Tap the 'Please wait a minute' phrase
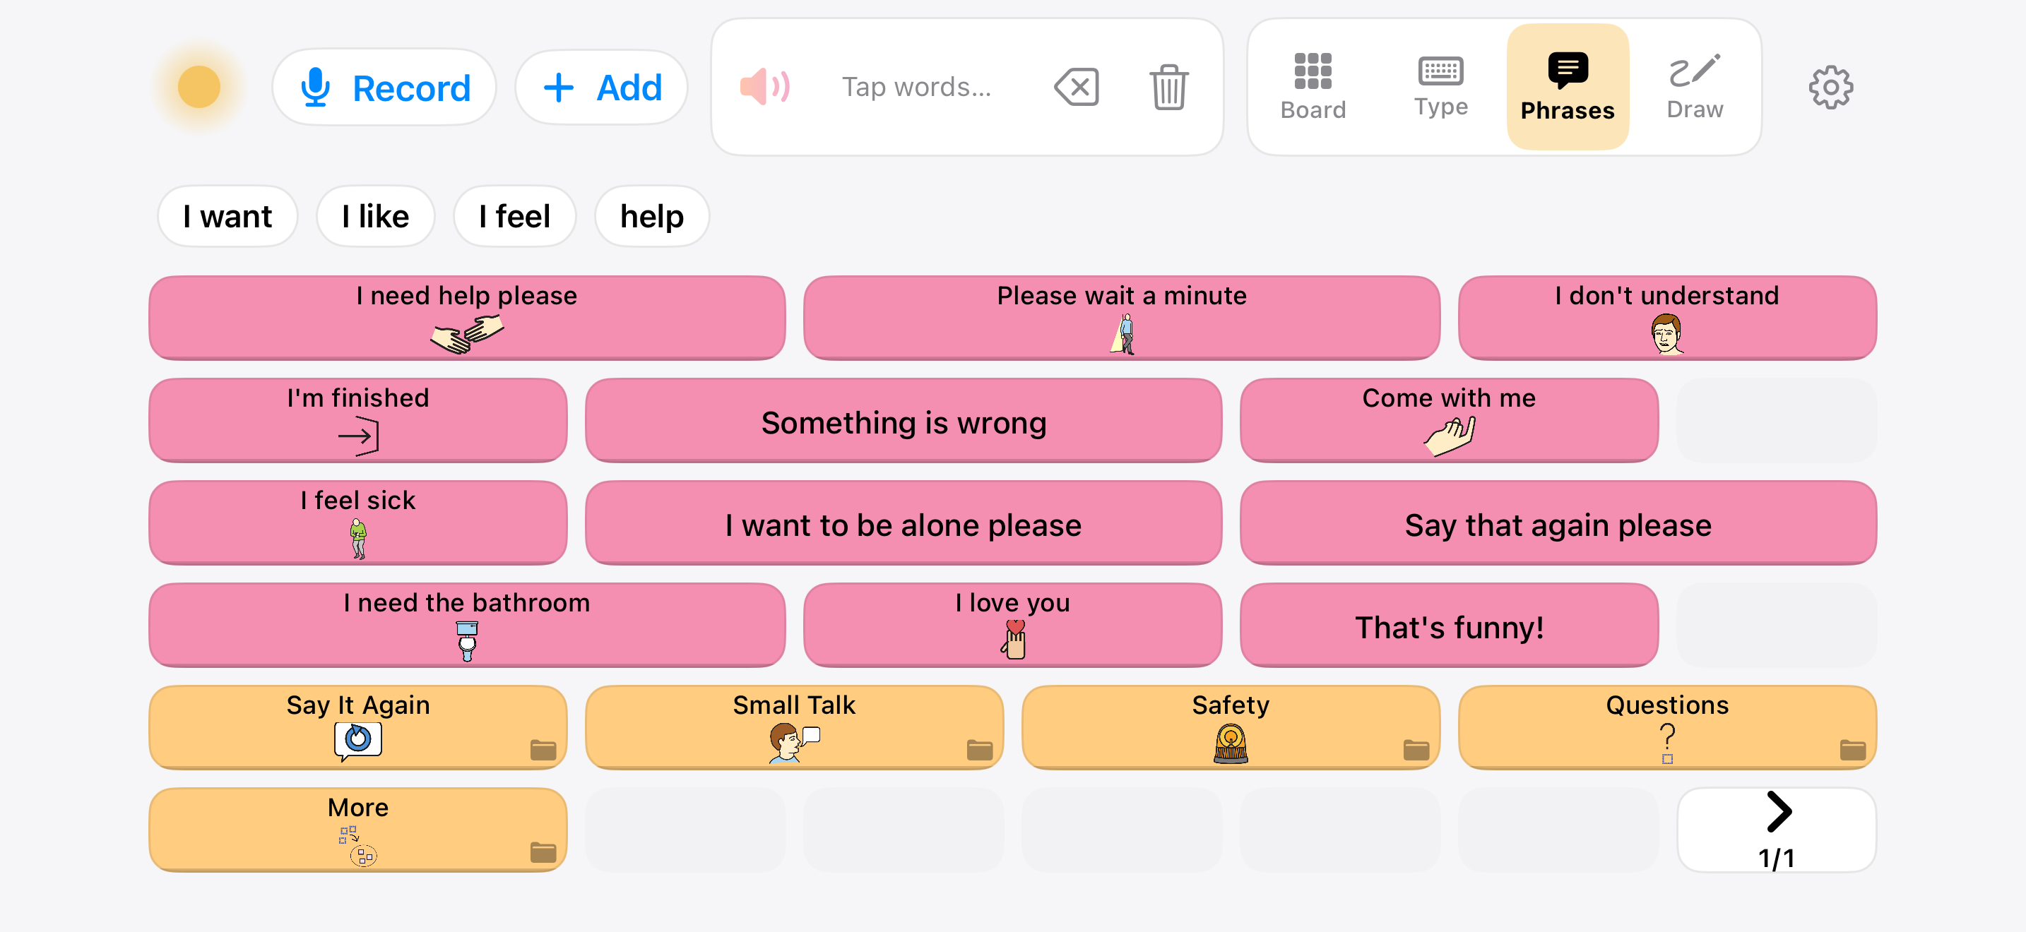The width and height of the screenshot is (2026, 932). (x=1122, y=318)
